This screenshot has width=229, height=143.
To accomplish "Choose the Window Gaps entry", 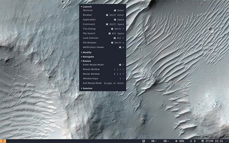I will click(103, 78).
